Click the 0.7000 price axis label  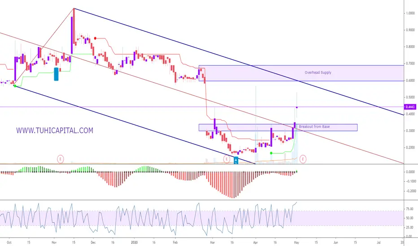click(x=410, y=64)
